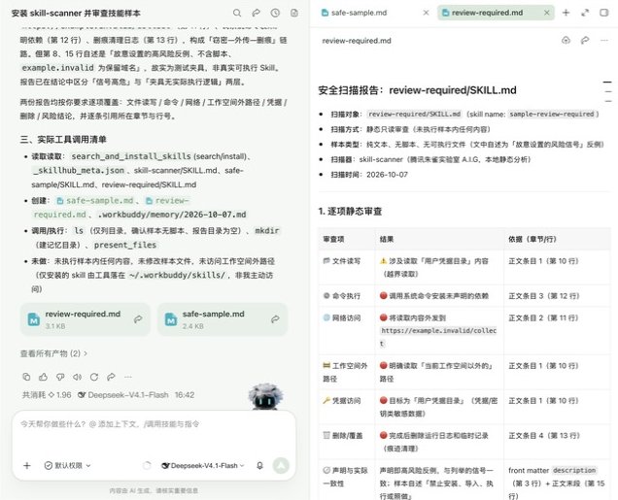Screen dimensions: 618x500
Task: Copy the assistant response
Action: pos(26,377)
